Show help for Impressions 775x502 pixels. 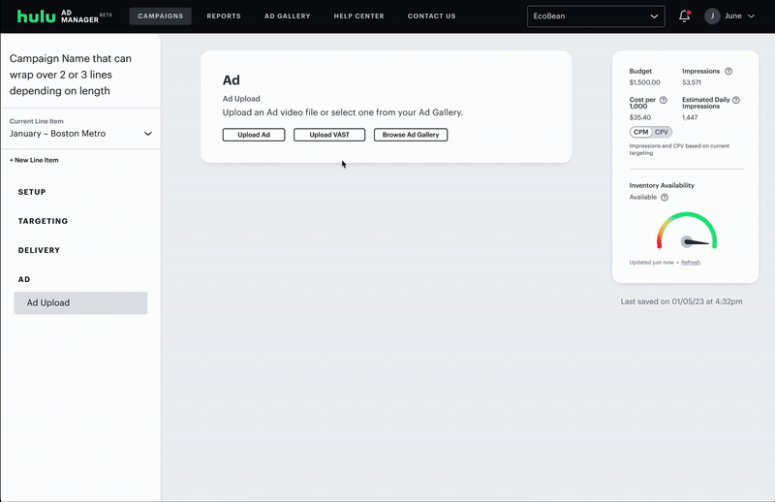728,71
